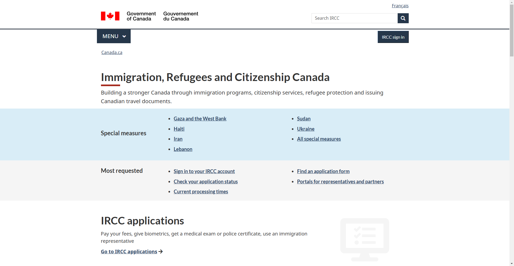Screen dimensions: 514x266
Task: Open Portals for representatives and partners
Action: coord(340,182)
